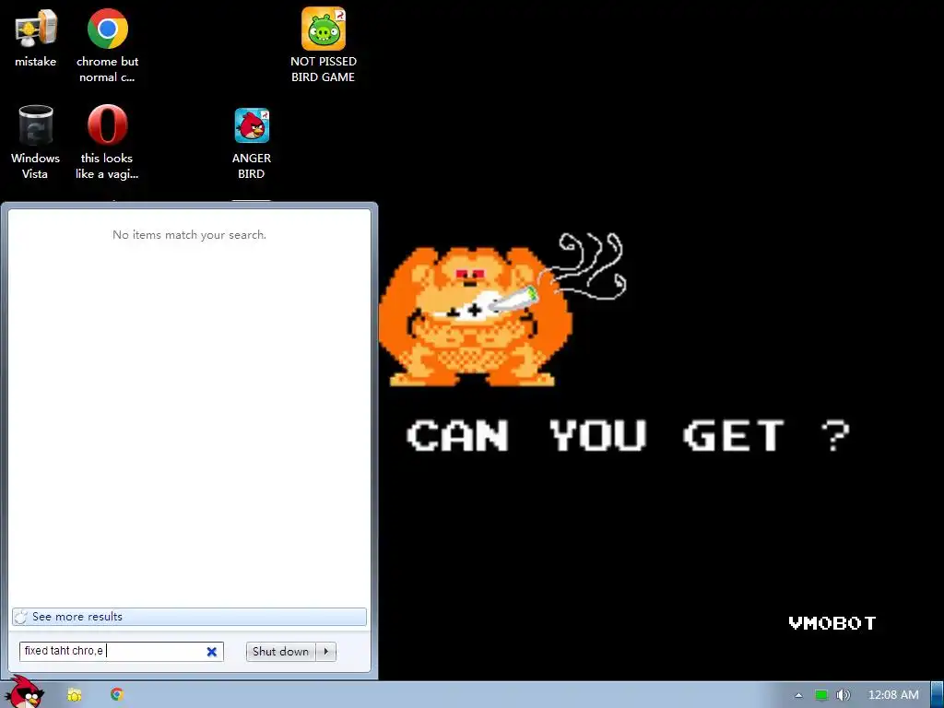Click the Shut down button
The height and width of the screenshot is (708, 944).
(280, 652)
